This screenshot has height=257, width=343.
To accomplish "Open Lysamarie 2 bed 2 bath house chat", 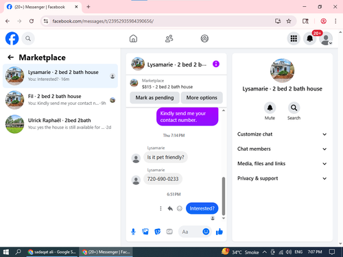I will 60,76.
